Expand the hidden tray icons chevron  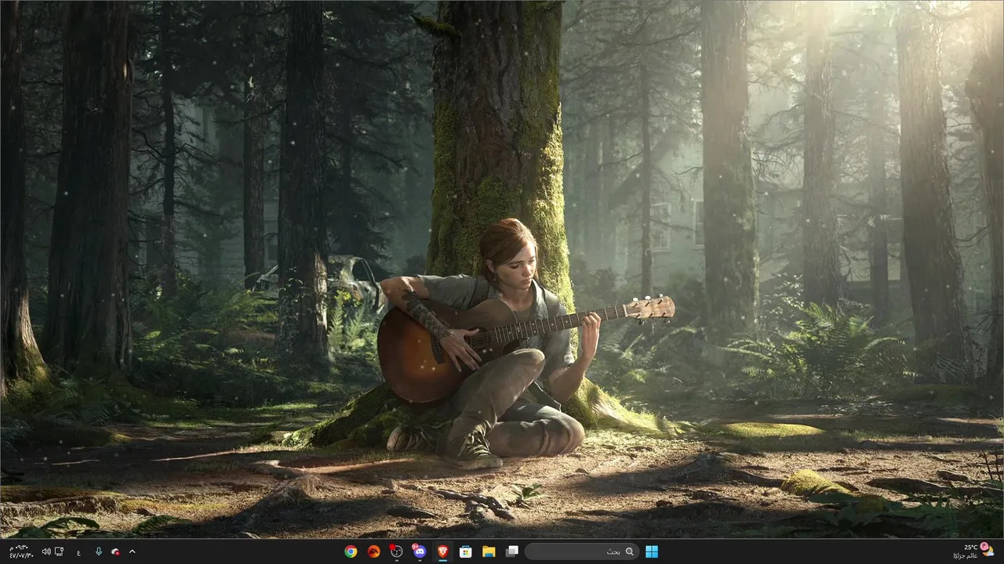click(132, 551)
